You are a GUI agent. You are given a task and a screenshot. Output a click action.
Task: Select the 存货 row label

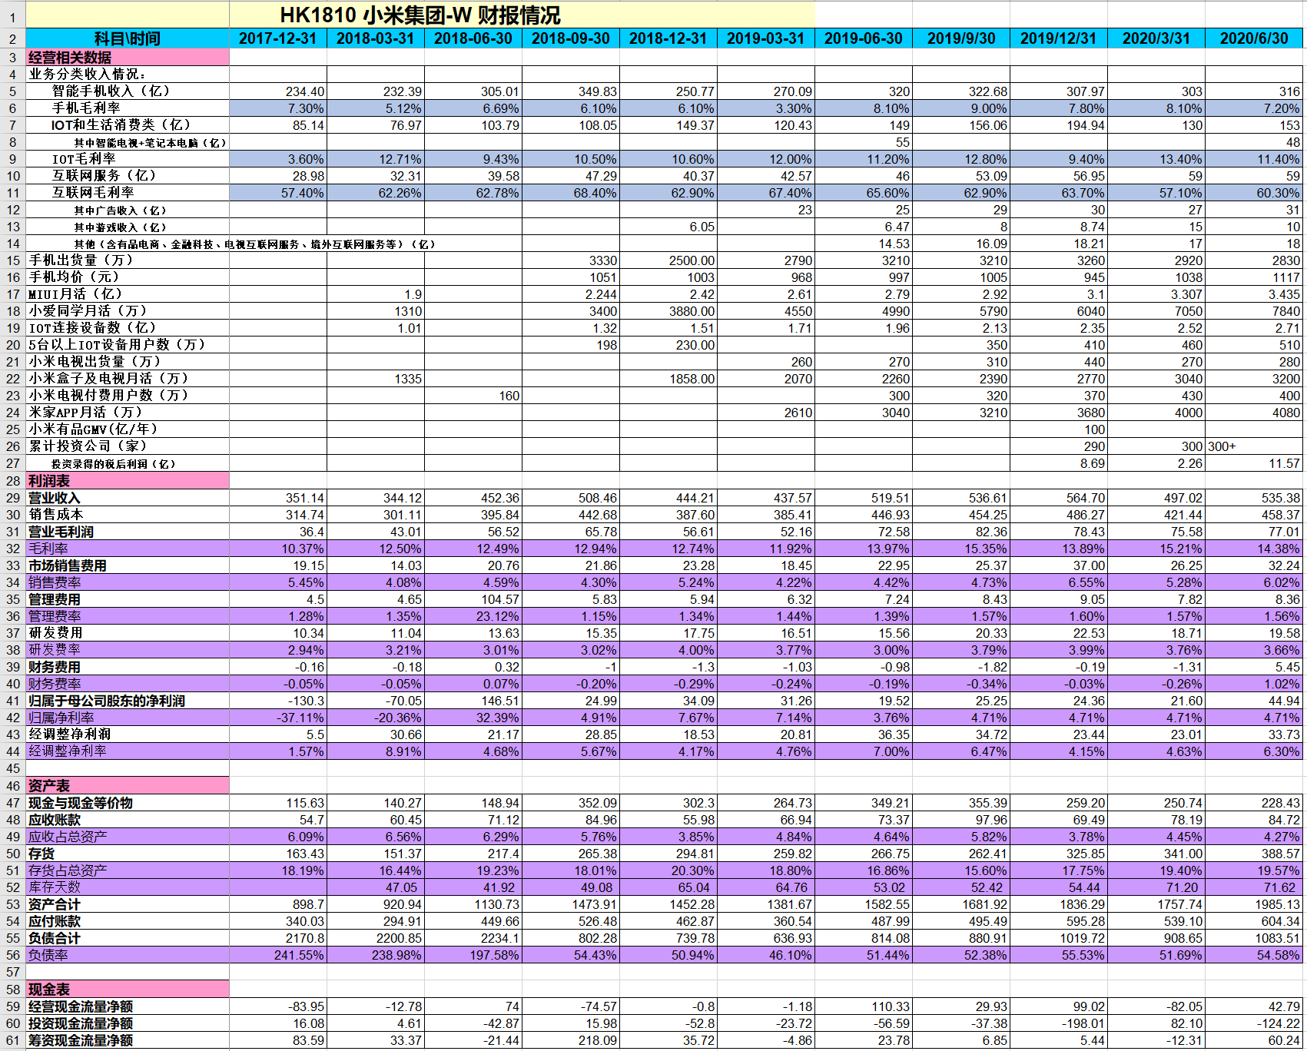[128, 854]
